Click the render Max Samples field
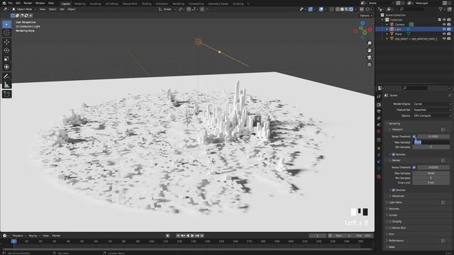 431,173
